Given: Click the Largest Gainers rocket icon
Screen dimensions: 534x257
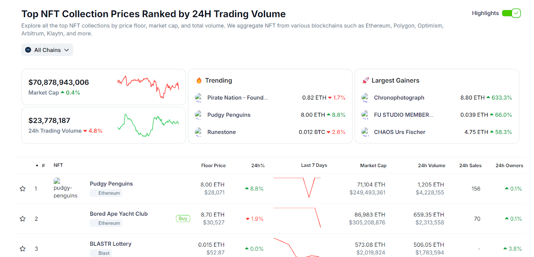Looking at the screenshot, I should 365,81.
